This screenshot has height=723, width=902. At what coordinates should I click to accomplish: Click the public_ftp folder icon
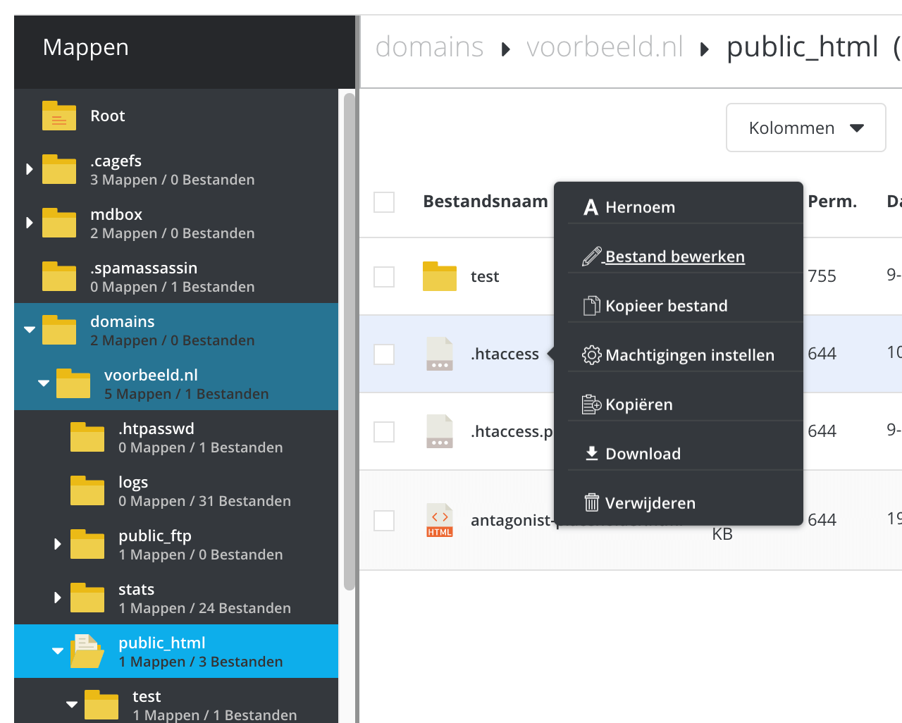87,544
